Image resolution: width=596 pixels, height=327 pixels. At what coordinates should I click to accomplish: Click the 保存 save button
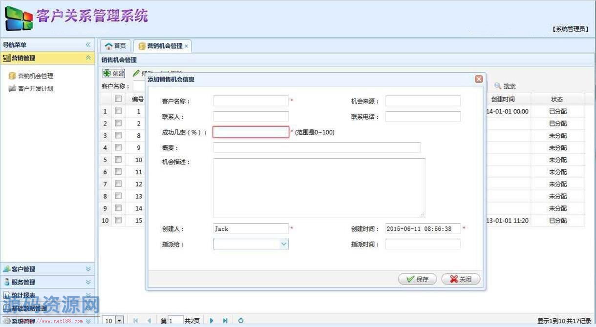tap(413, 279)
